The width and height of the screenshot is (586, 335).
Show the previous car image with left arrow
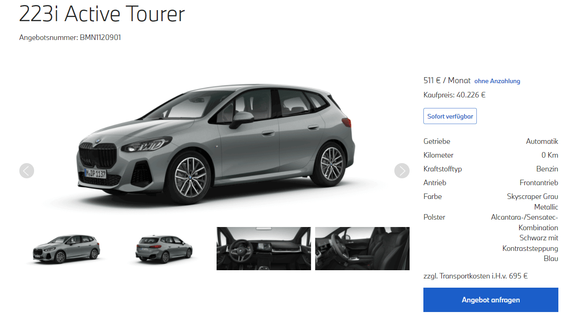click(x=27, y=171)
